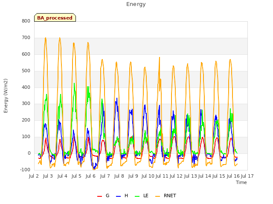This screenshot has width=273, height=204.
Task: Select the Jul 6 axis tick label
Action: pyautogui.click(x=90, y=176)
